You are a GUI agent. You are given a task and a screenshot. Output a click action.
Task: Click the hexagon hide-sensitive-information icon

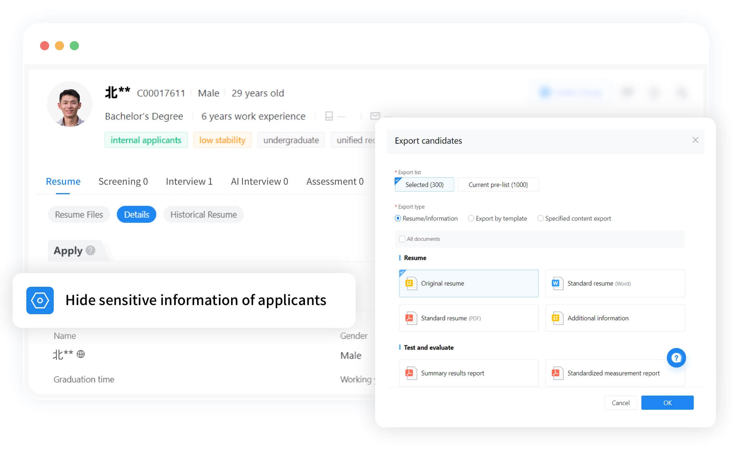(40, 300)
